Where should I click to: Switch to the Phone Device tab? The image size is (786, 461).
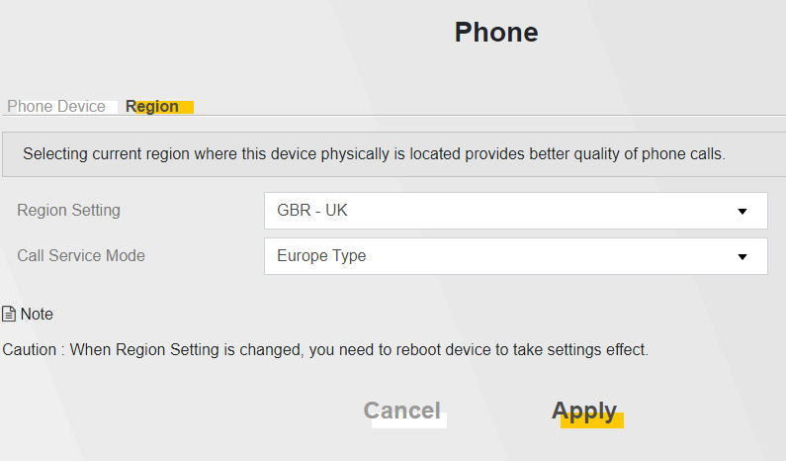pyautogui.click(x=56, y=106)
